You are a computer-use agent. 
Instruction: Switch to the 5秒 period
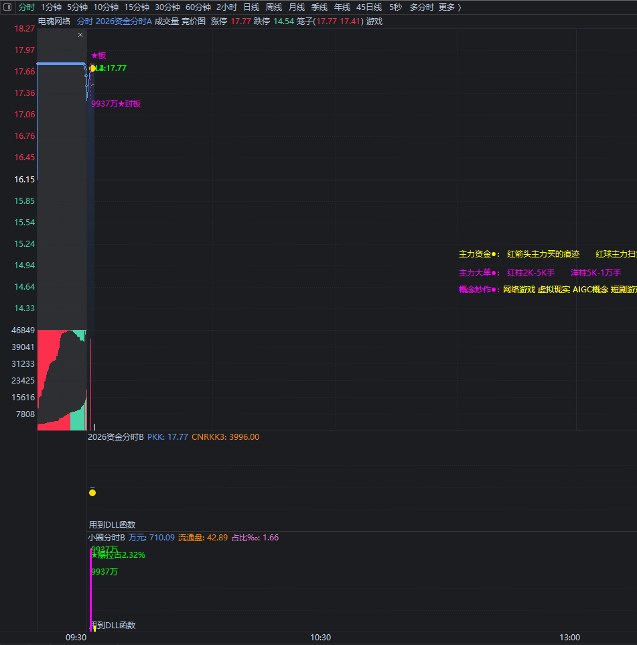pyautogui.click(x=395, y=7)
